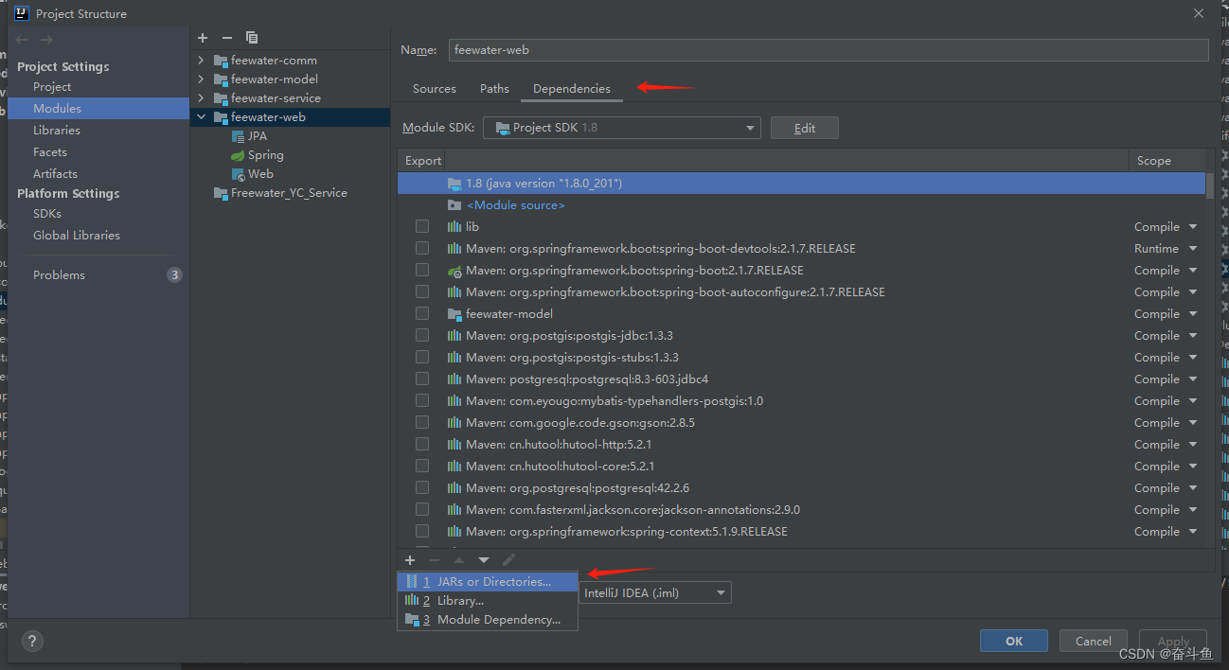This screenshot has height=670, width=1229.
Task: Toggle export checkbox for postgis-jdbc:1.3.3
Action: [422, 336]
